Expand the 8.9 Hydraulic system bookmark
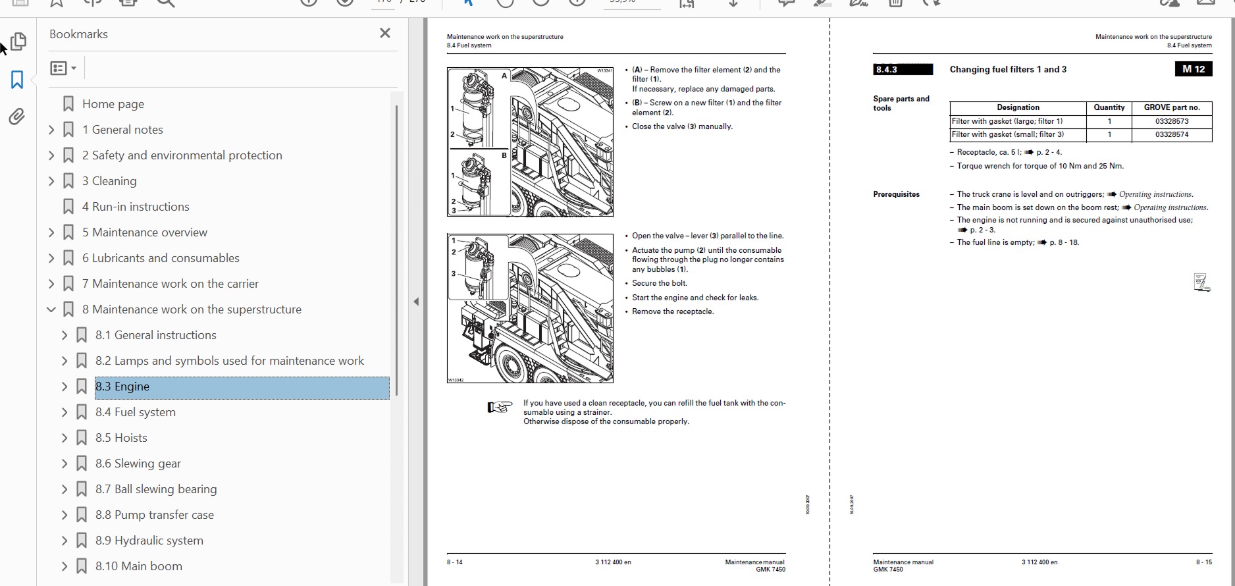Image resolution: width=1235 pixels, height=586 pixels. pyautogui.click(x=65, y=541)
